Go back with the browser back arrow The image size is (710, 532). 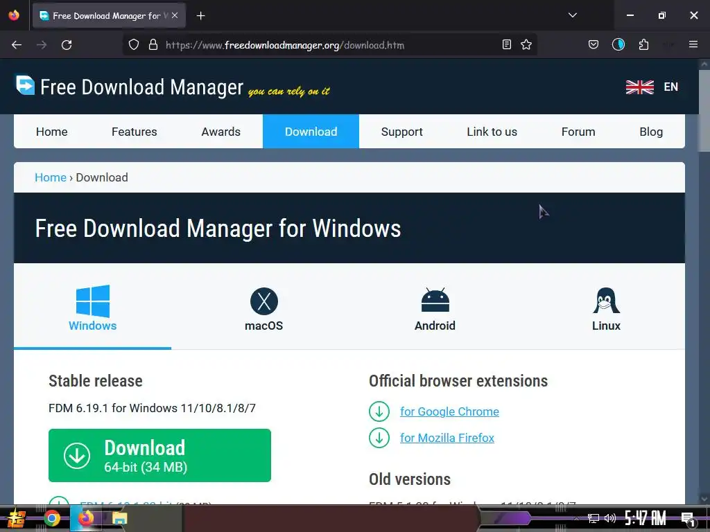point(17,45)
